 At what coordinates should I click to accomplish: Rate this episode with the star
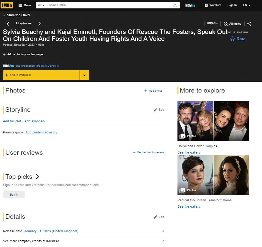pos(238,39)
